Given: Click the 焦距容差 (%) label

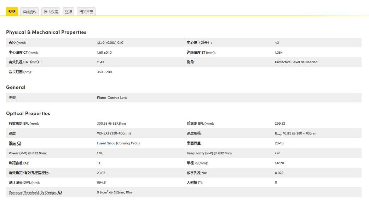Looking at the screenshot, I should click(x=19, y=163).
